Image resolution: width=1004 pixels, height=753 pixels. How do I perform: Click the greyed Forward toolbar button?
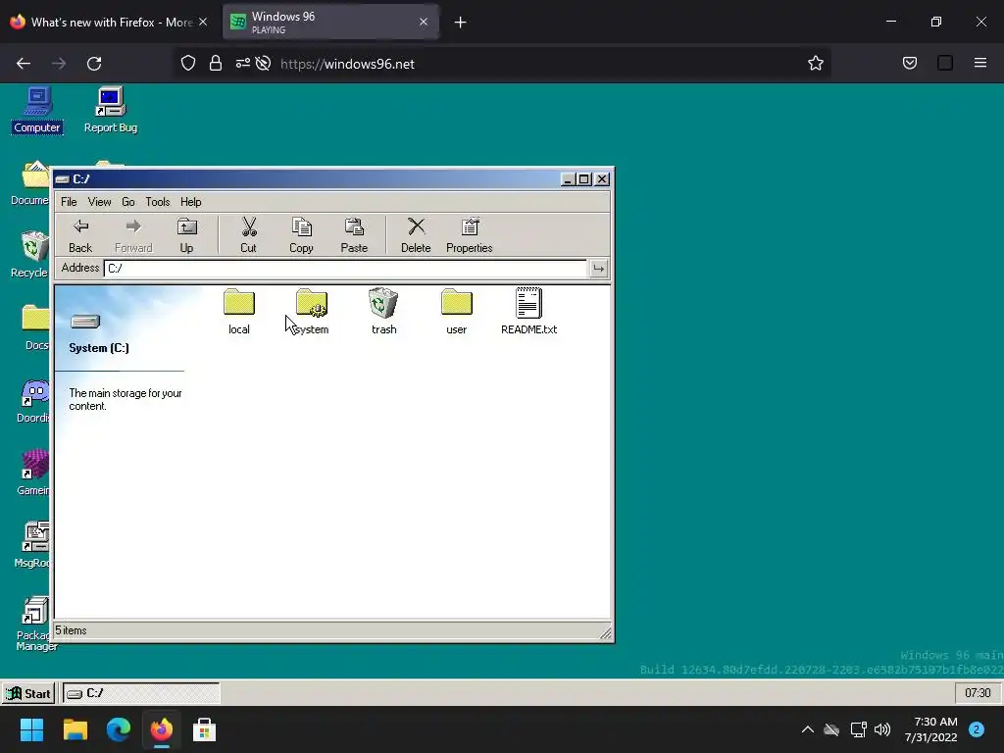pos(133,235)
